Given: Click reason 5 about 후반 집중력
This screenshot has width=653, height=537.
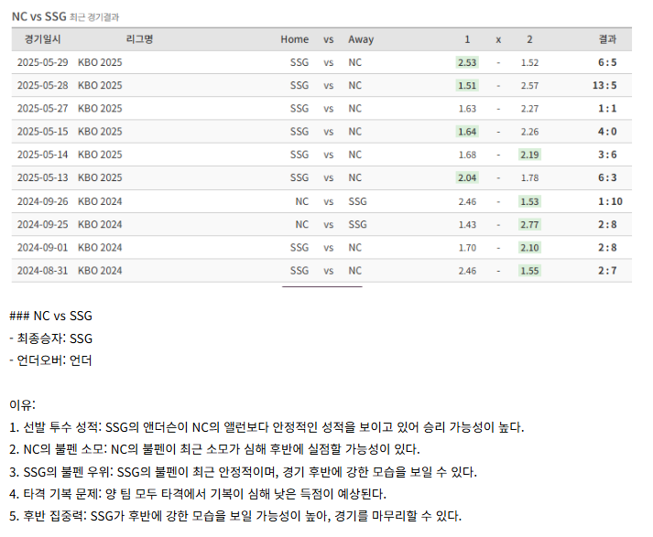Looking at the screenshot, I should pos(235,516).
